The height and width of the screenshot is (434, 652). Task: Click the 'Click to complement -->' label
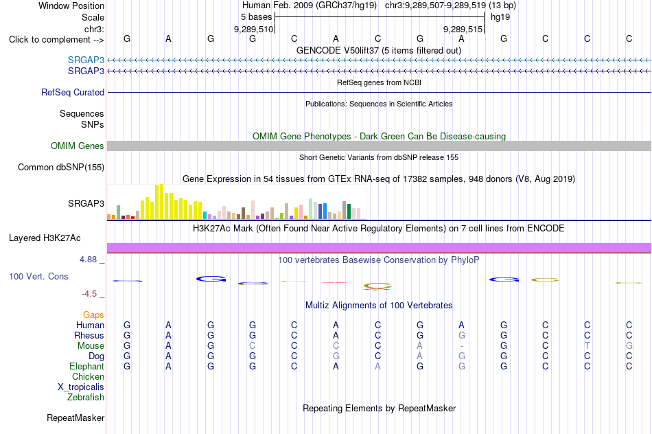click(x=56, y=40)
